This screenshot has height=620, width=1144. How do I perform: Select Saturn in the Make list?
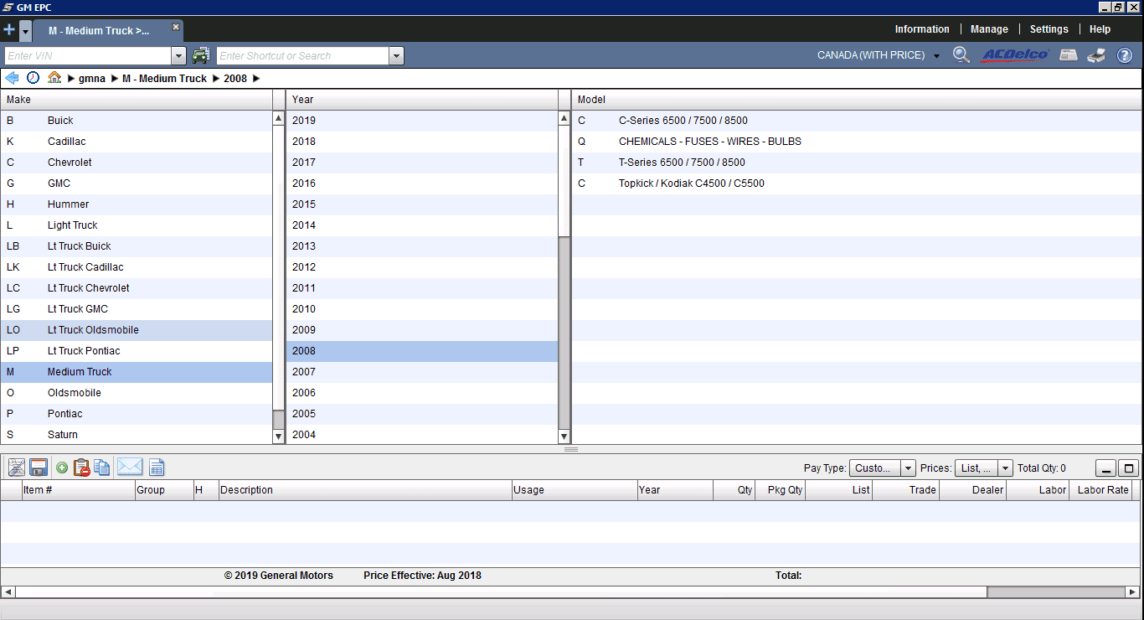point(137,435)
